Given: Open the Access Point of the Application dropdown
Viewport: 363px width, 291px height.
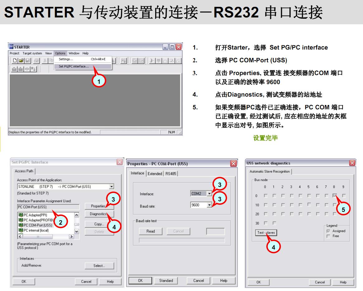Looking at the screenshot, I should (112, 187).
